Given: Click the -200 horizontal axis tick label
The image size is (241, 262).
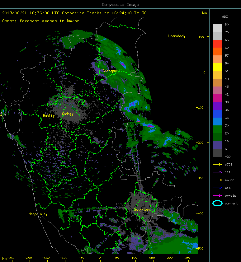Looking at the screenshot, I should (x=28, y=258).
